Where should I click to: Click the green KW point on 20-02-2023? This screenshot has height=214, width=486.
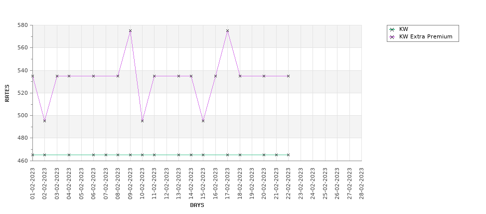coord(264,155)
